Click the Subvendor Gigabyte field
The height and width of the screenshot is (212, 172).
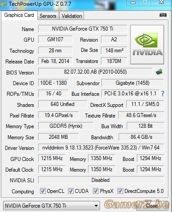click(132, 83)
